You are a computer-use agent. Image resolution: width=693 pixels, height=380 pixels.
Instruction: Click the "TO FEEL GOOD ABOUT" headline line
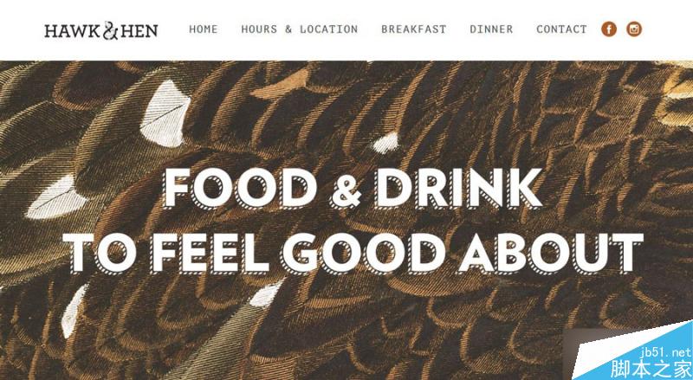pos(353,253)
